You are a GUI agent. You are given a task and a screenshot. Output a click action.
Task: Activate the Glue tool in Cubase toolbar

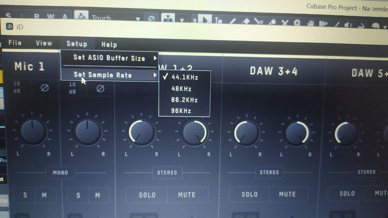272,22
